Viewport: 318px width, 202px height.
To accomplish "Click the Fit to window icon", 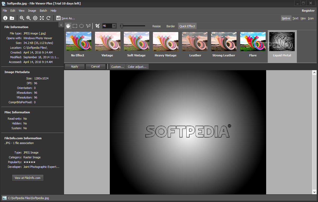I will click(x=42, y=18).
